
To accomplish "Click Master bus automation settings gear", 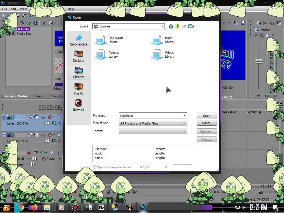I will [262, 36].
